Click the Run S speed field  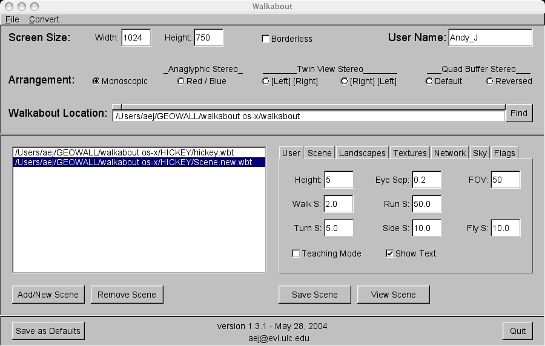tap(427, 204)
